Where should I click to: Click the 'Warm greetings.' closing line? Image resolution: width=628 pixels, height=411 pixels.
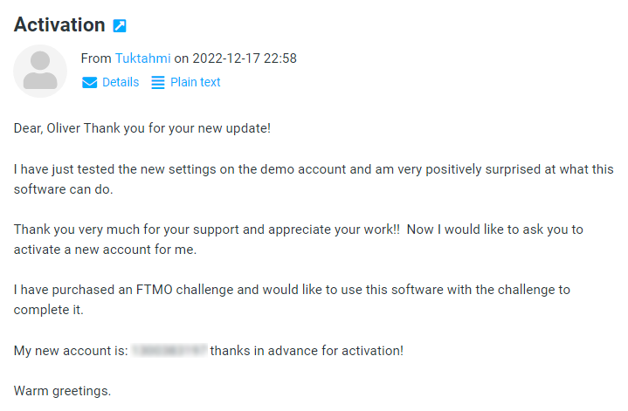(x=63, y=391)
